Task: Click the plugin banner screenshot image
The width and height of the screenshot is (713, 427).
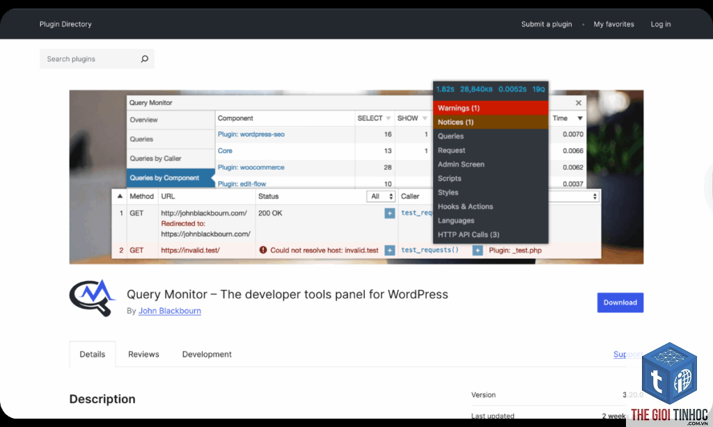Action: click(x=356, y=177)
